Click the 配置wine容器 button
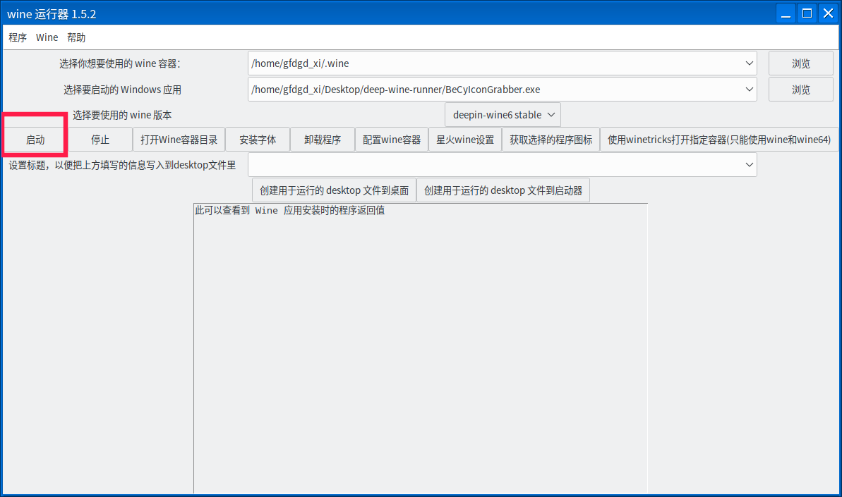842x497 pixels. 392,140
